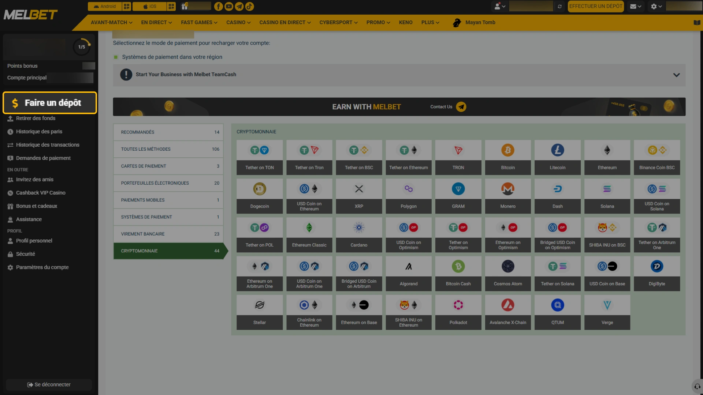Open Historique des transactions link
Image resolution: width=703 pixels, height=395 pixels.
pyautogui.click(x=48, y=145)
